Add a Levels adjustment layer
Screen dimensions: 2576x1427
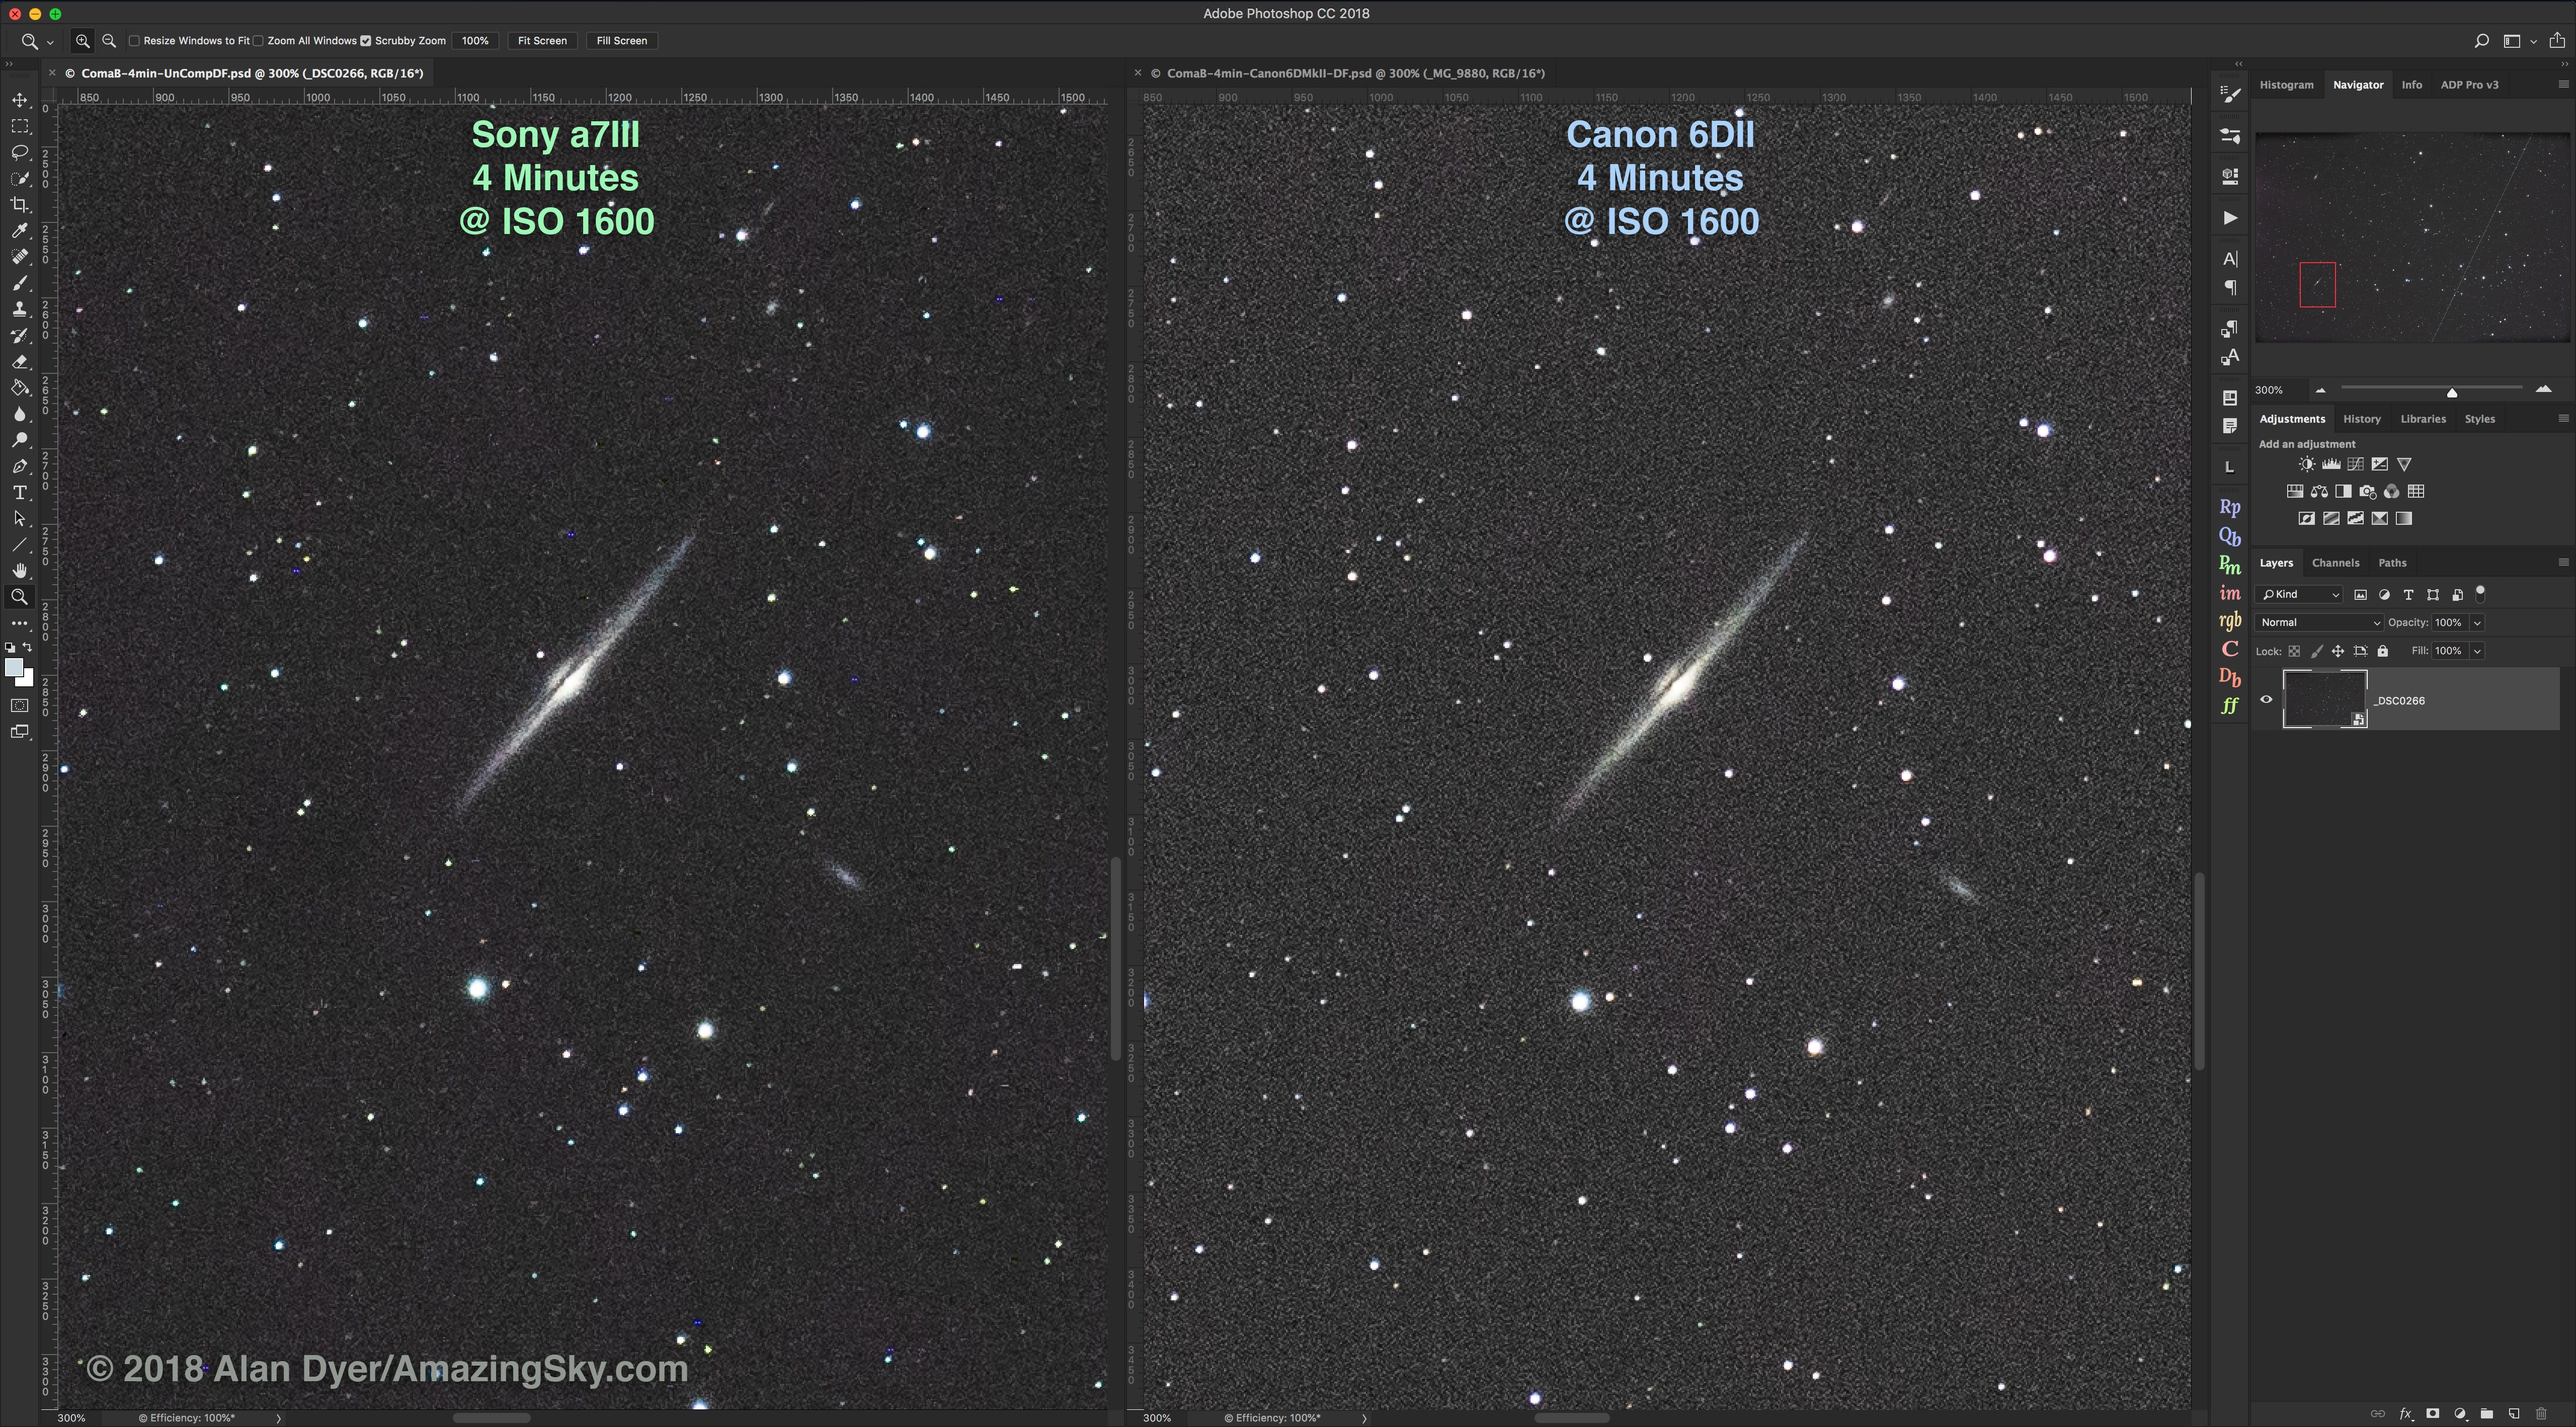click(2331, 463)
